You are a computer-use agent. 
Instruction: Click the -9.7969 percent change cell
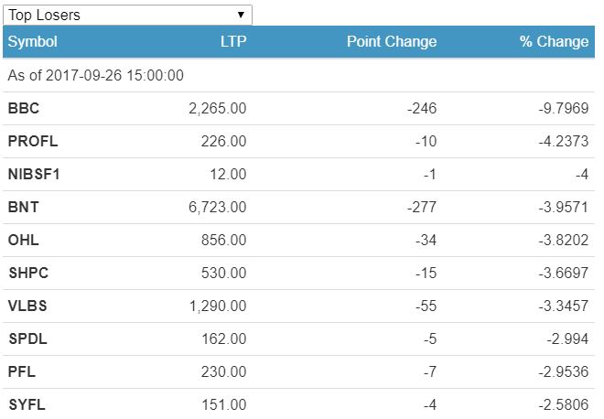click(x=564, y=108)
